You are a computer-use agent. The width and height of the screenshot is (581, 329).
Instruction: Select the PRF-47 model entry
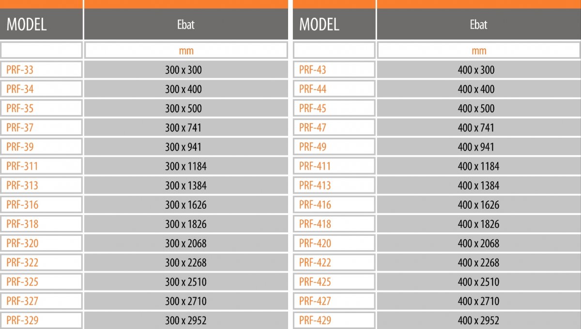click(334, 128)
